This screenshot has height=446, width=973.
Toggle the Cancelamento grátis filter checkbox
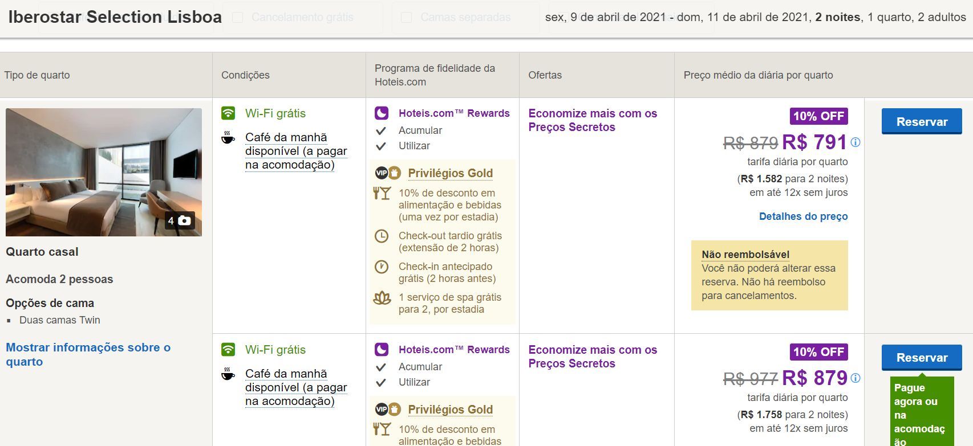coord(238,18)
